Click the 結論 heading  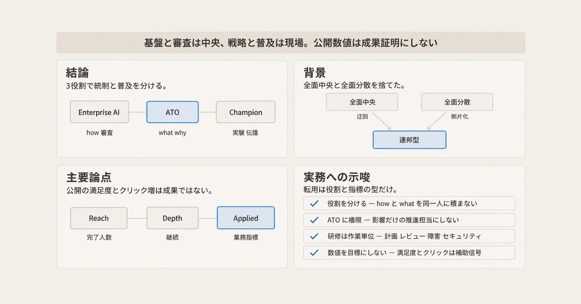tap(77, 73)
